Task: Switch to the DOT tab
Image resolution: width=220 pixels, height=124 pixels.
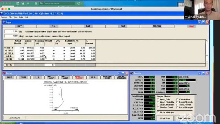Action: [123, 26]
